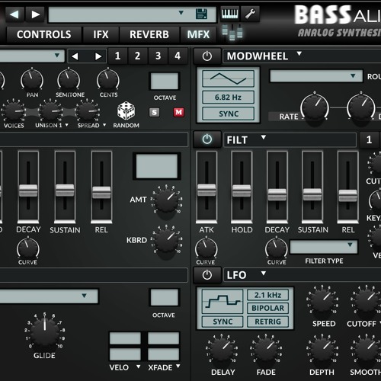
Task: Open the FILT envelope dropdown
Action: 264,137
